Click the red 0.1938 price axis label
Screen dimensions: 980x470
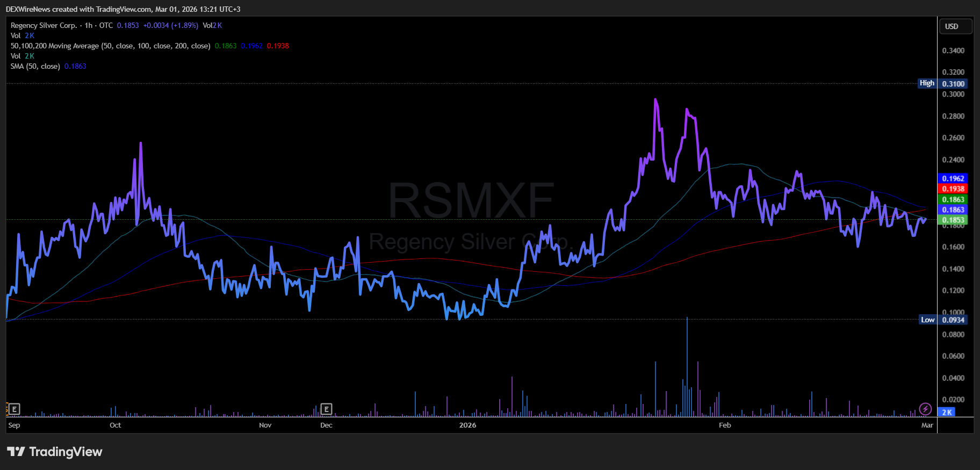tap(953, 189)
